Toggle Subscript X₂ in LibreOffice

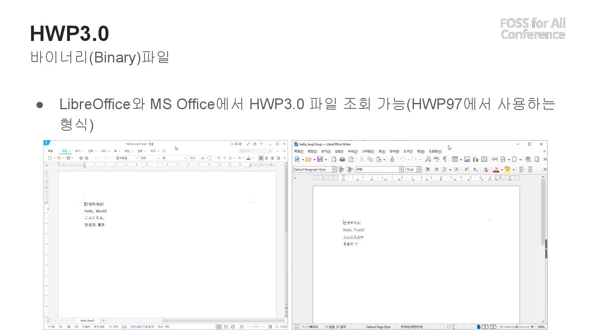(476, 170)
